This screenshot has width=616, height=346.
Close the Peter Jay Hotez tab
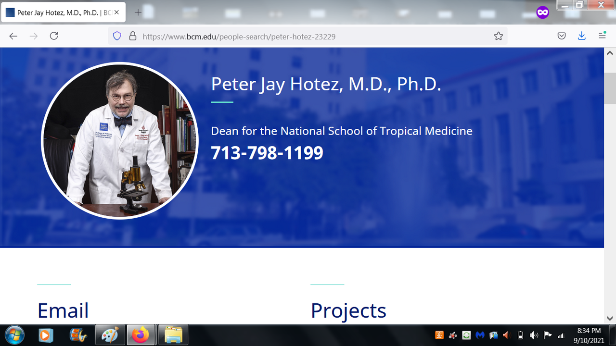point(116,12)
